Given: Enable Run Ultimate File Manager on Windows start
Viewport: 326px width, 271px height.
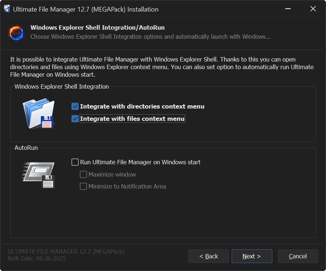Looking at the screenshot, I should pyautogui.click(x=75, y=162).
